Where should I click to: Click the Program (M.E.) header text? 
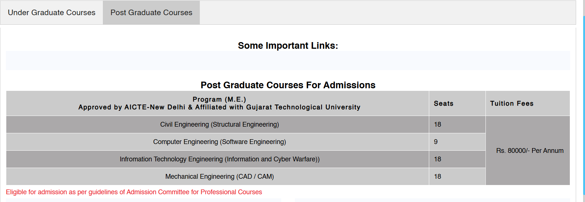click(219, 99)
